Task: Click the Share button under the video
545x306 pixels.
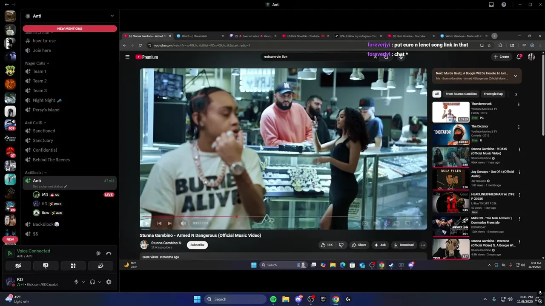Action: click(x=359, y=245)
